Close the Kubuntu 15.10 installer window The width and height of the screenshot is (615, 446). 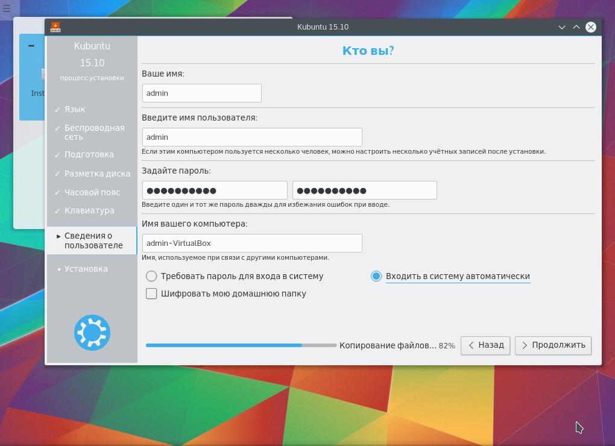(591, 27)
